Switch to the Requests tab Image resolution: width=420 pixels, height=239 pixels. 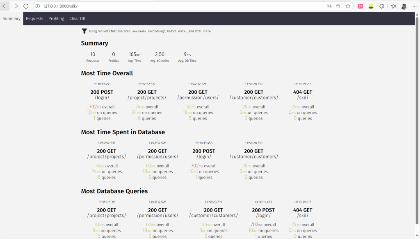click(x=34, y=18)
